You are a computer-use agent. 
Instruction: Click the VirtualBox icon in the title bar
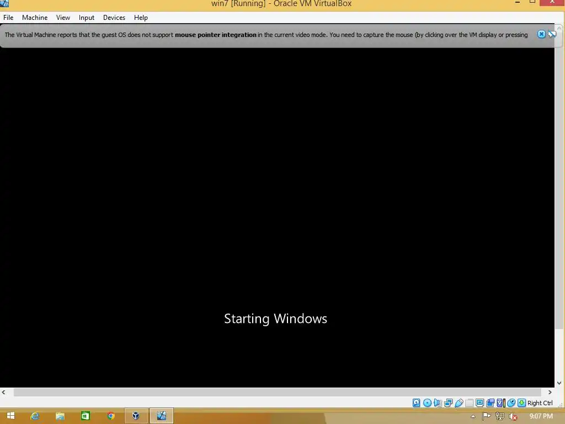click(4, 3)
